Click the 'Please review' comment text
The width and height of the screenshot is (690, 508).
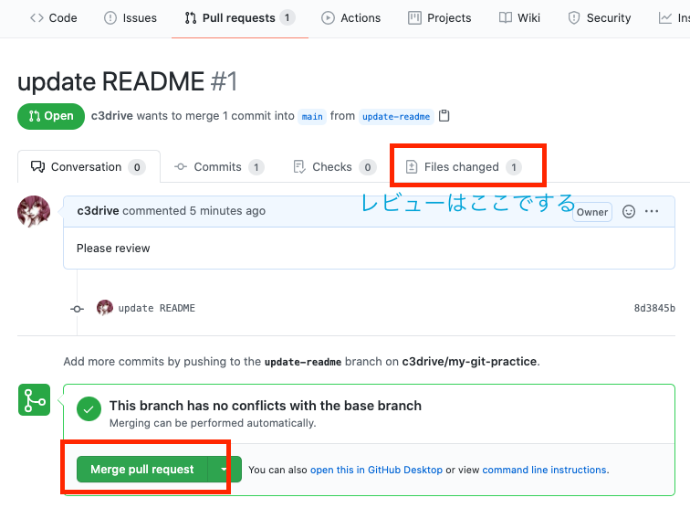113,249
